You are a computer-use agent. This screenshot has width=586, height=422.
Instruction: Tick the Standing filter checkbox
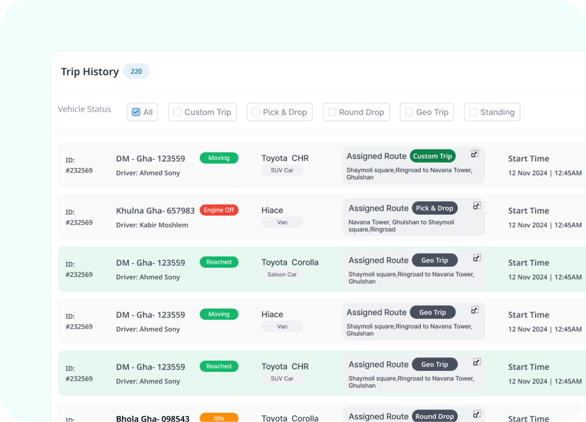pos(473,112)
